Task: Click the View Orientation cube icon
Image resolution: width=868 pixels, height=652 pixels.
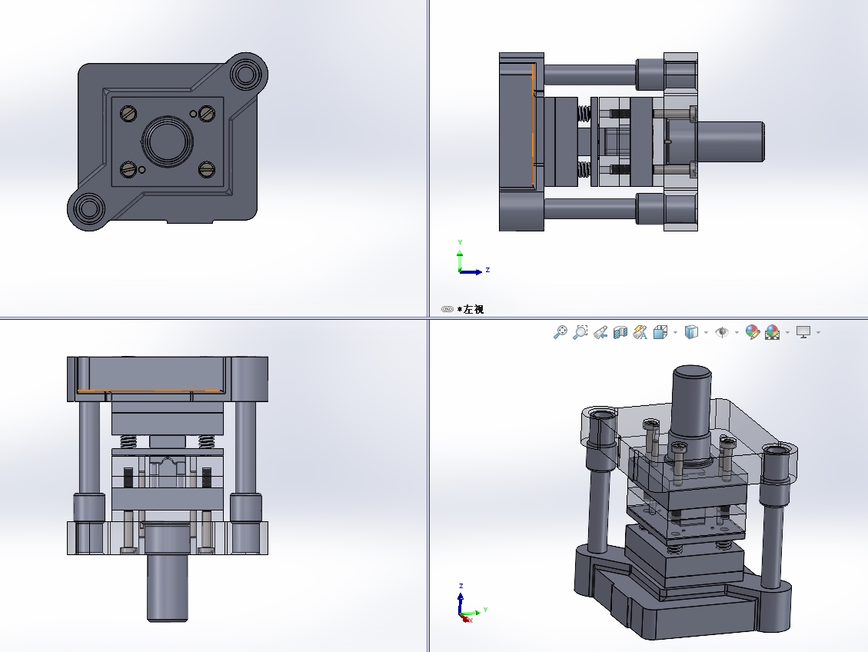Action: click(660, 332)
